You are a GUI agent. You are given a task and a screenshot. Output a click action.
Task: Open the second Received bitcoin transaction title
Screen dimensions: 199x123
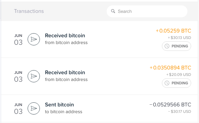[x=65, y=73]
